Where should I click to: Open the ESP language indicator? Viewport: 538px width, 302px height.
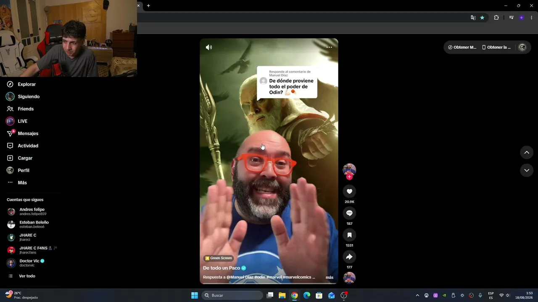pos(491,295)
